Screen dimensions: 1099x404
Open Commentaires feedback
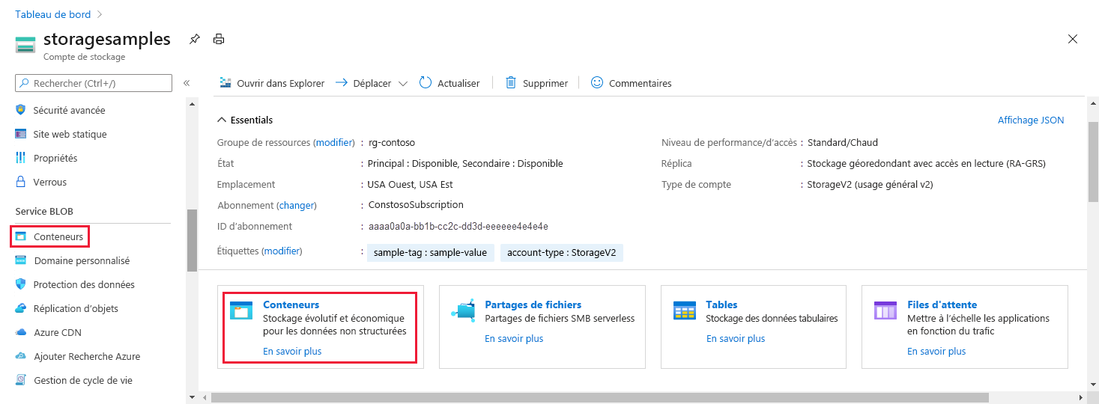click(x=631, y=83)
